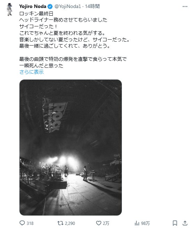Open tweet via ロッキン最終日 text line
The image size is (191, 228).
click(36, 14)
